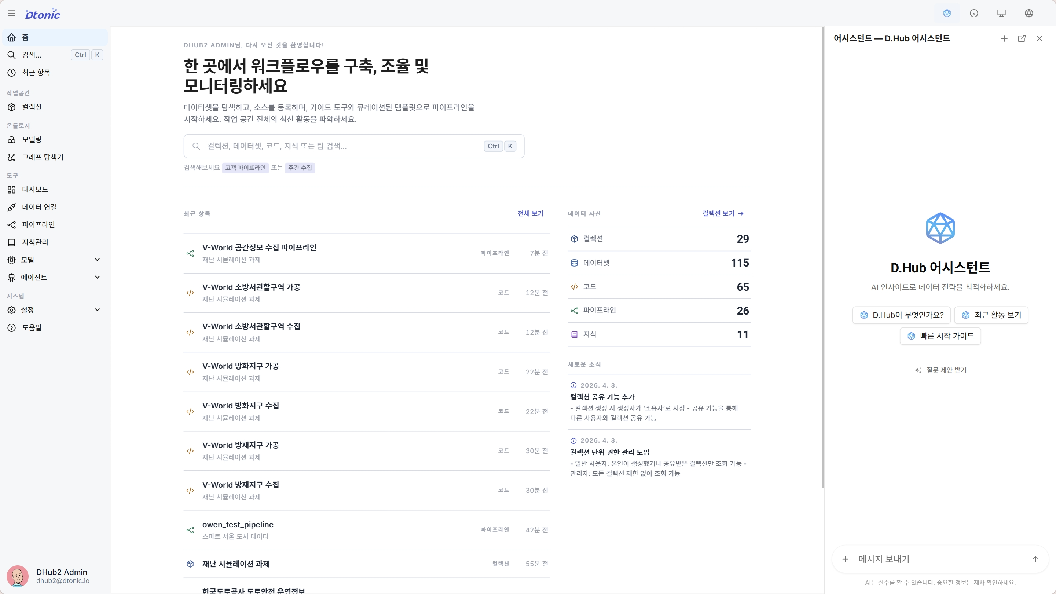Open V-World 방재지구 가공 item

pyautogui.click(x=367, y=451)
